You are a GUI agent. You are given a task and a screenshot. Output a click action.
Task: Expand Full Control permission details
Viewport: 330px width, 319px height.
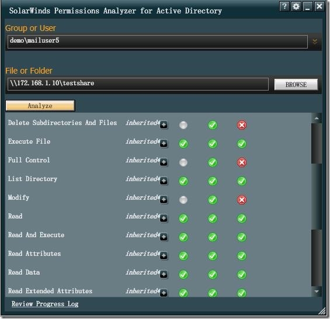click(x=164, y=162)
